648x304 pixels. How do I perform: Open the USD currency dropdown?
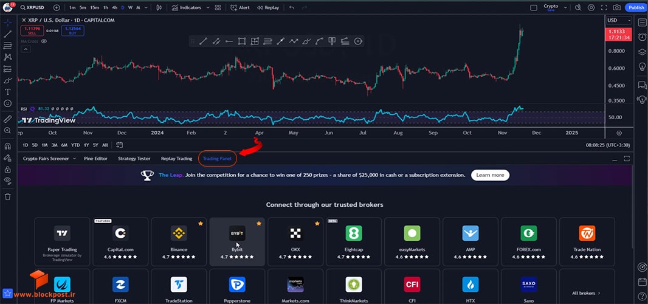619,20
